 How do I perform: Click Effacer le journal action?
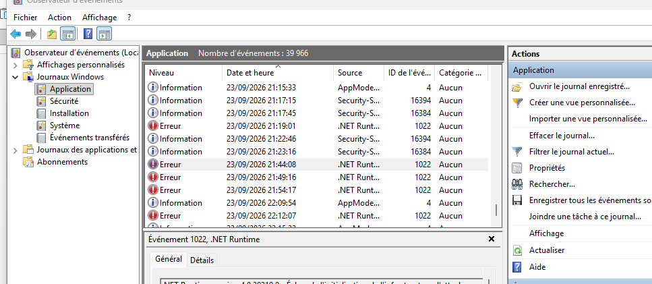click(x=562, y=136)
